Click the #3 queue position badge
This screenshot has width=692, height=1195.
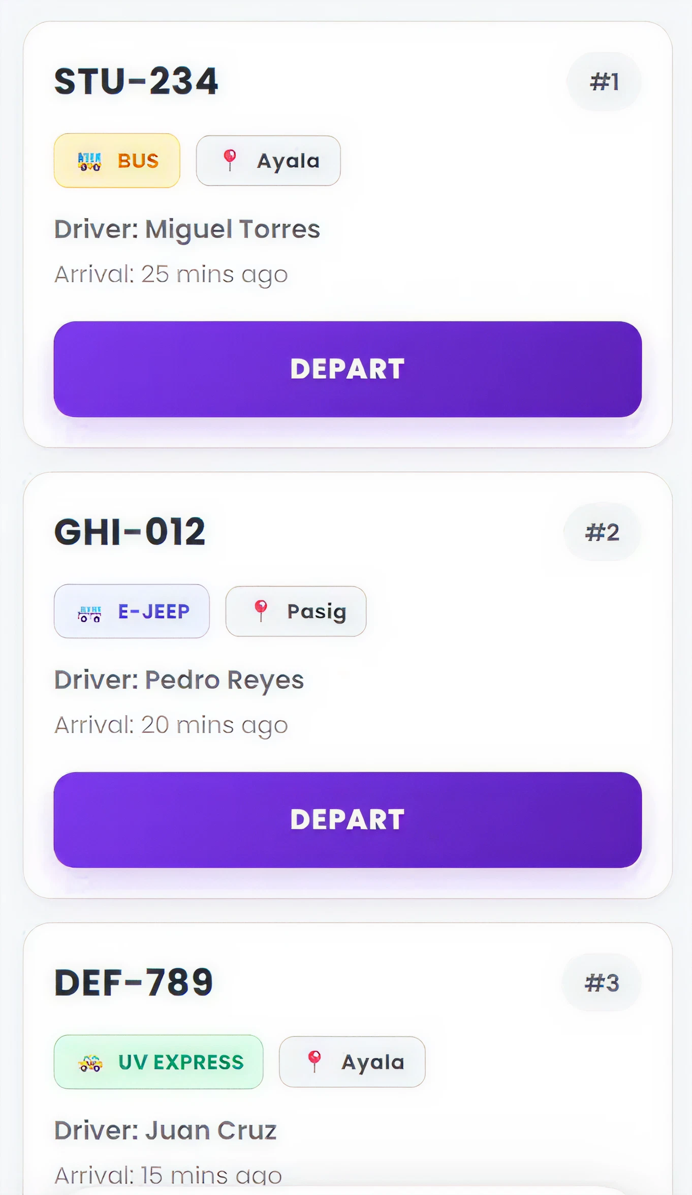[602, 983]
